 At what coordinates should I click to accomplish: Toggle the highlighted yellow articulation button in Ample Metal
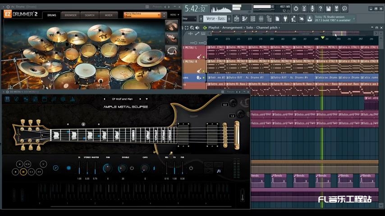click(x=23, y=172)
